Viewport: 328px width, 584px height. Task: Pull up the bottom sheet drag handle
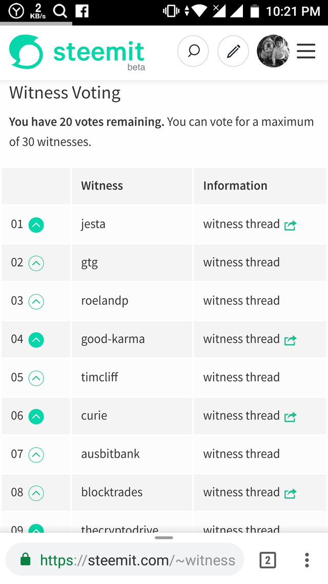pos(163,537)
